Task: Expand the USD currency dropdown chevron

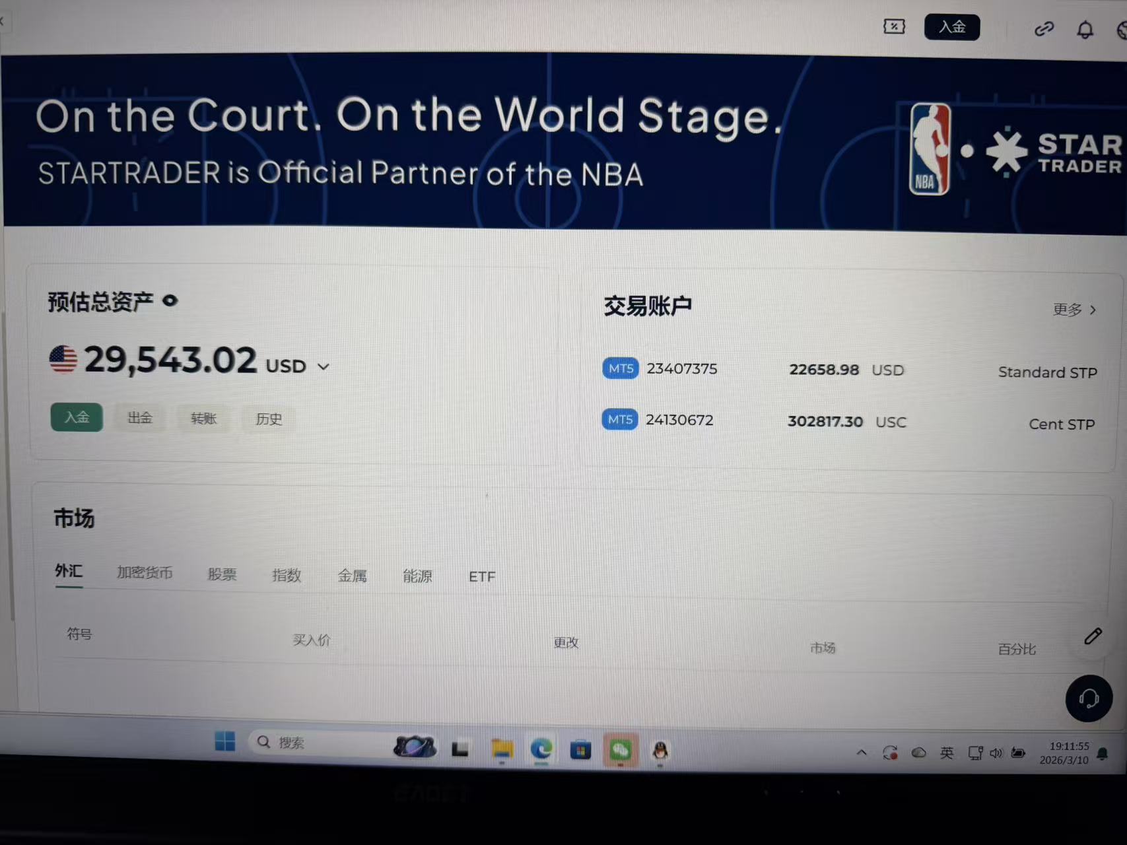Action: [x=324, y=366]
